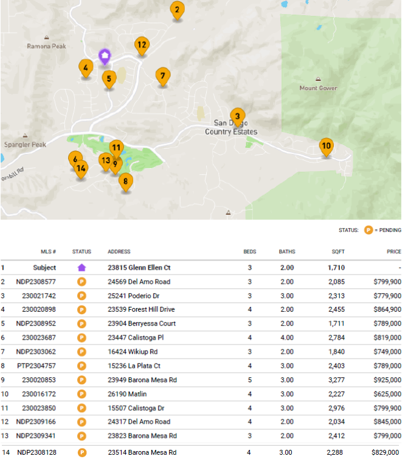Click pending status icon for 24569 Del Amo Road
Viewport: 405px width, 459px height.
tap(81, 282)
